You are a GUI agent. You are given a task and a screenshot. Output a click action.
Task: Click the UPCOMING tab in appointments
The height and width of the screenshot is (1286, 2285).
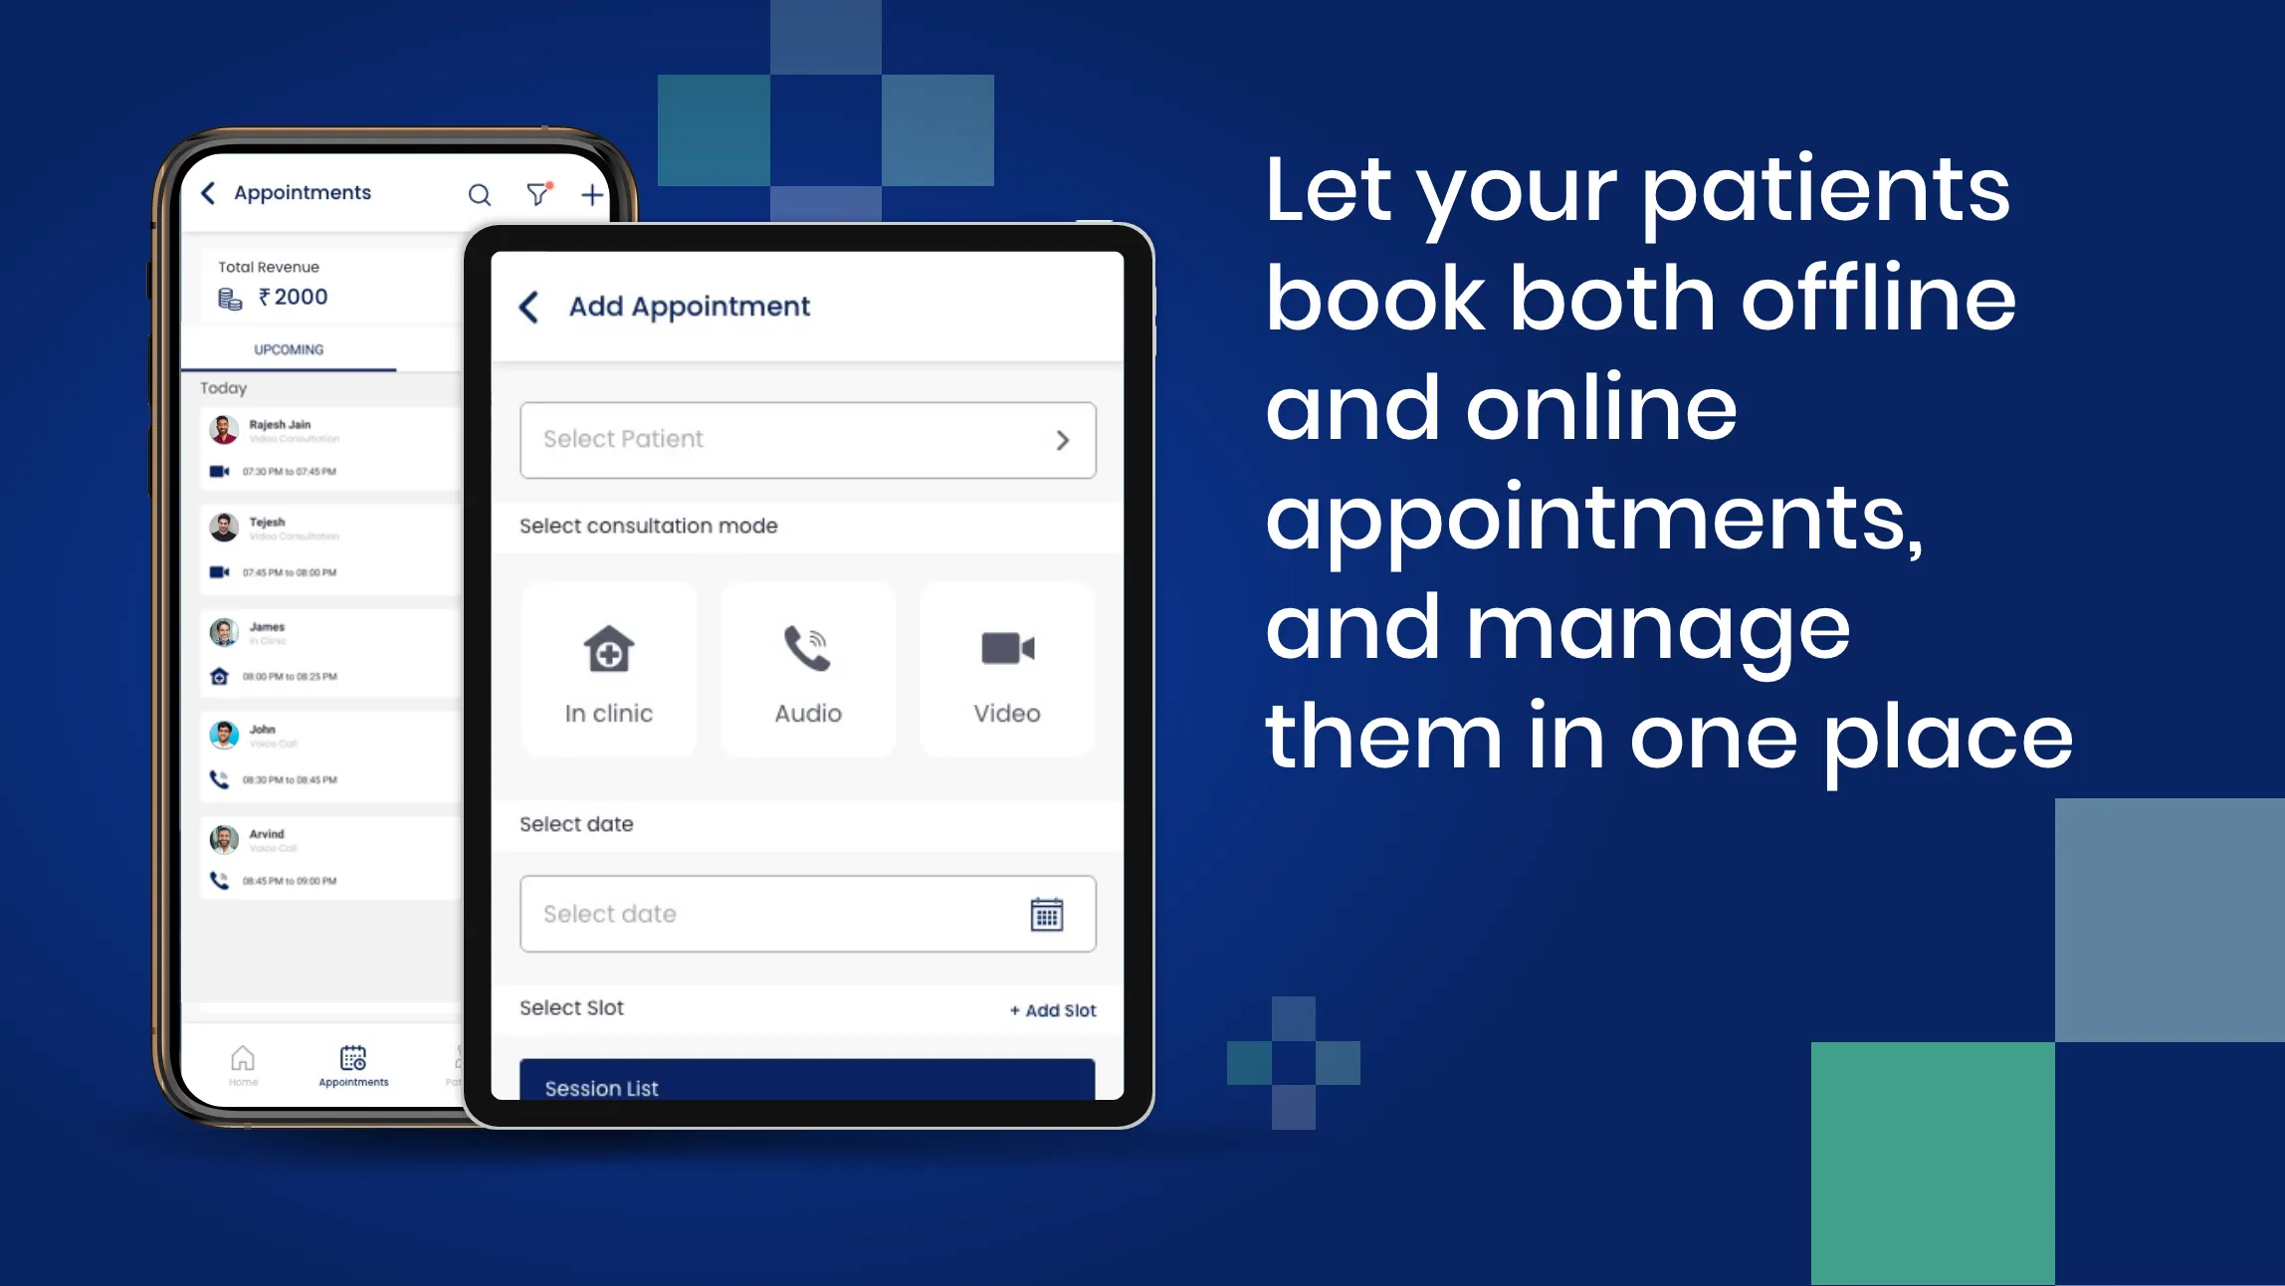288,348
